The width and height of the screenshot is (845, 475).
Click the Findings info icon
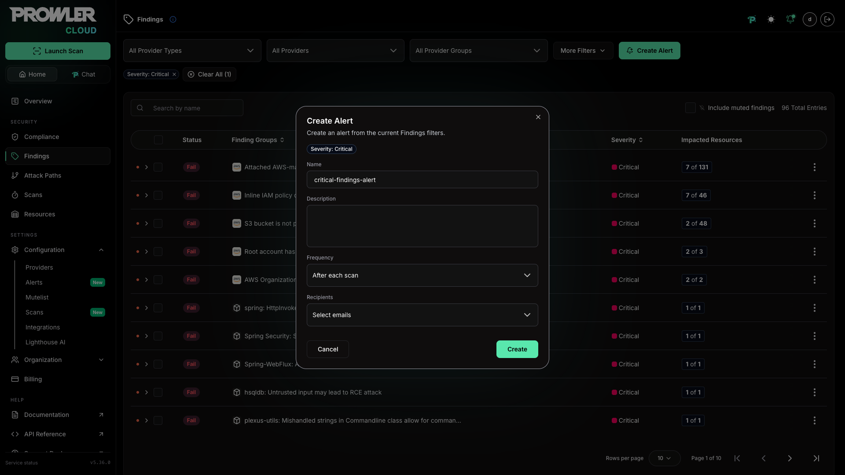pyautogui.click(x=173, y=19)
